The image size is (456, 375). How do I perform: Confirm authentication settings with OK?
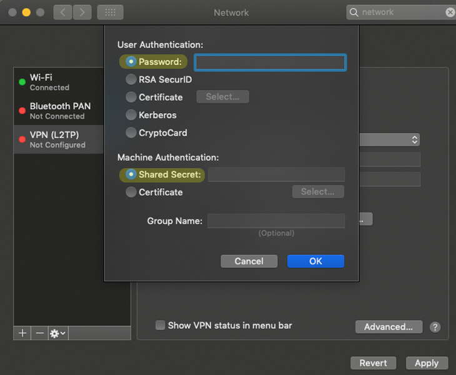[315, 261]
